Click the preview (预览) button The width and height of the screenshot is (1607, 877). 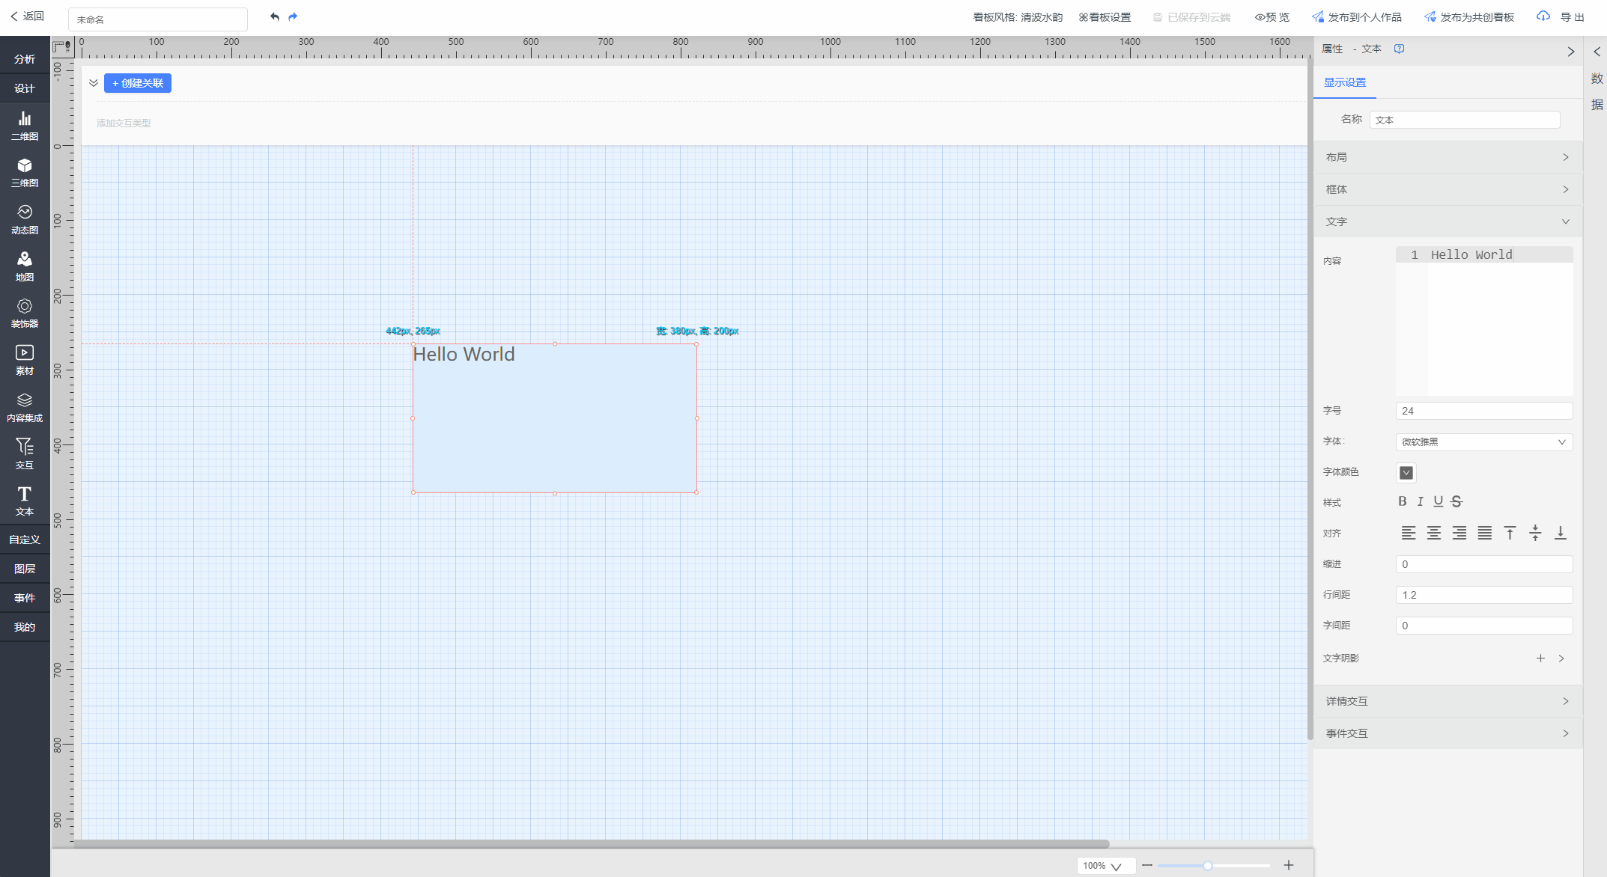tap(1272, 17)
